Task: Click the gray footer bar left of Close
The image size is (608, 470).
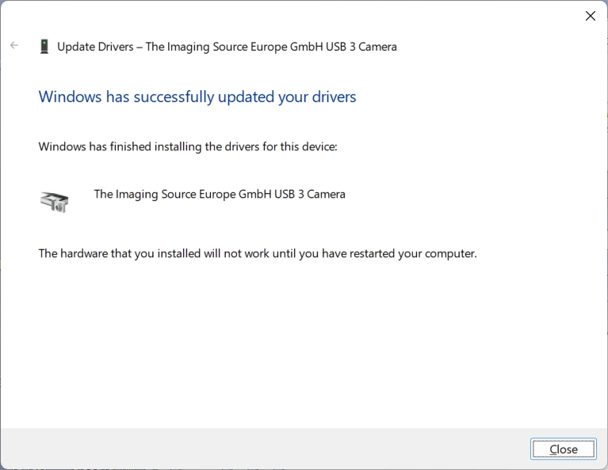Action: click(262, 449)
